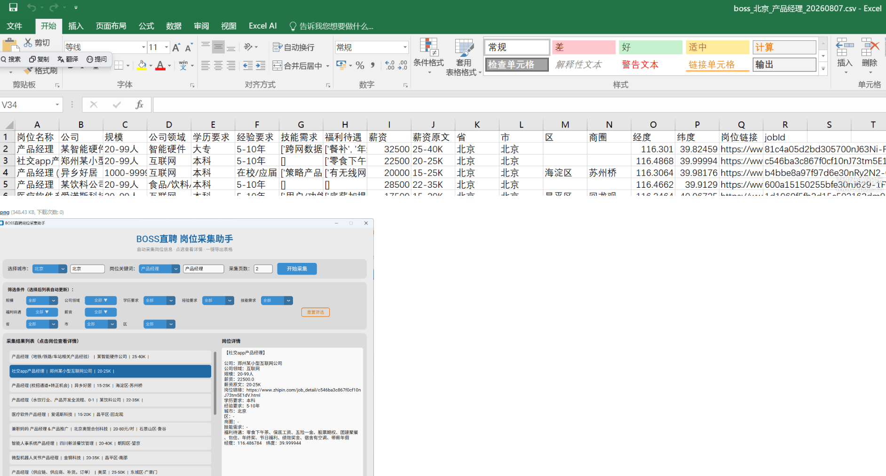Click the increase indent icon
The image size is (886, 476).
point(261,66)
